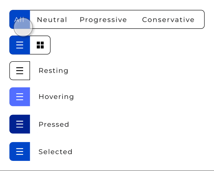Click the white hamburger lines in Pressed button
This screenshot has width=214, height=171.
coord(20,124)
